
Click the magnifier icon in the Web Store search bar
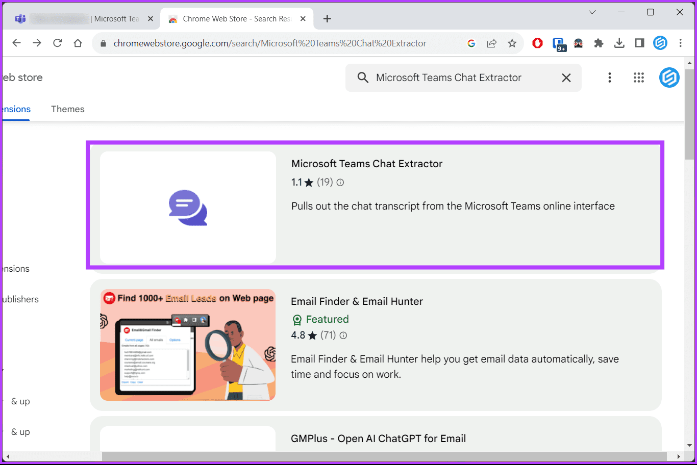point(362,77)
